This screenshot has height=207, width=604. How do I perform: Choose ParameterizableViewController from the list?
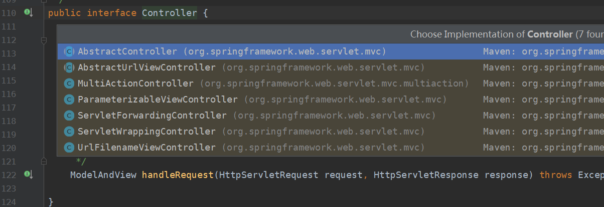[331, 99]
